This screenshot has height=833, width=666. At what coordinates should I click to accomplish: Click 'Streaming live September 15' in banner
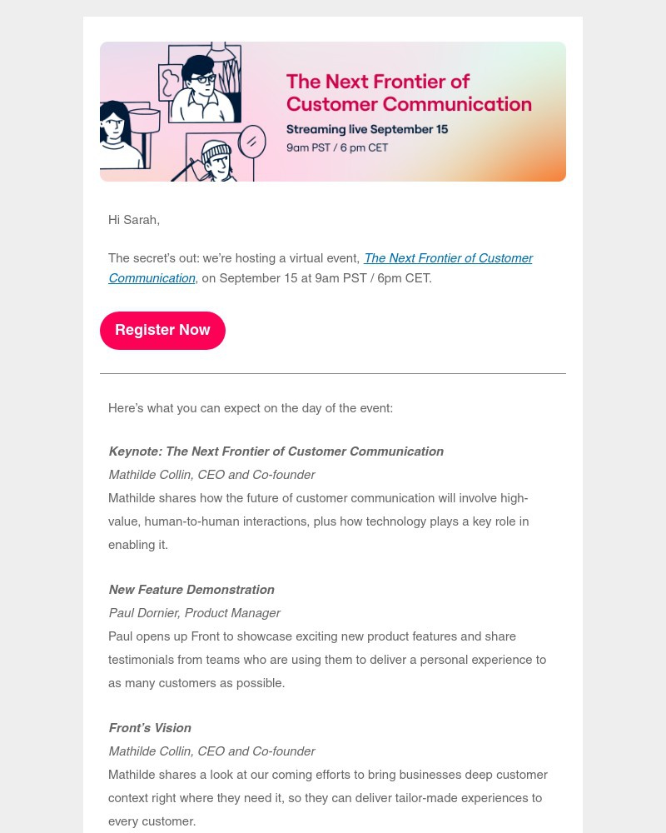click(x=366, y=129)
